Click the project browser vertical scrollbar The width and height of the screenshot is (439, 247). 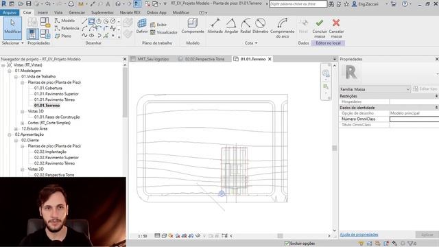(125, 93)
